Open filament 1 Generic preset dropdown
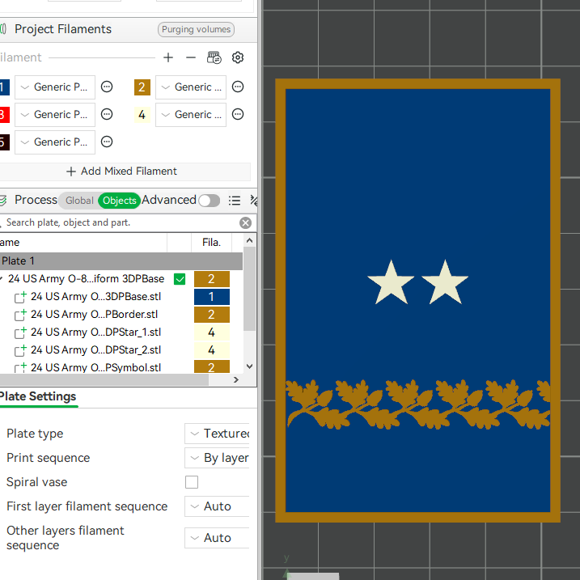 coord(55,87)
